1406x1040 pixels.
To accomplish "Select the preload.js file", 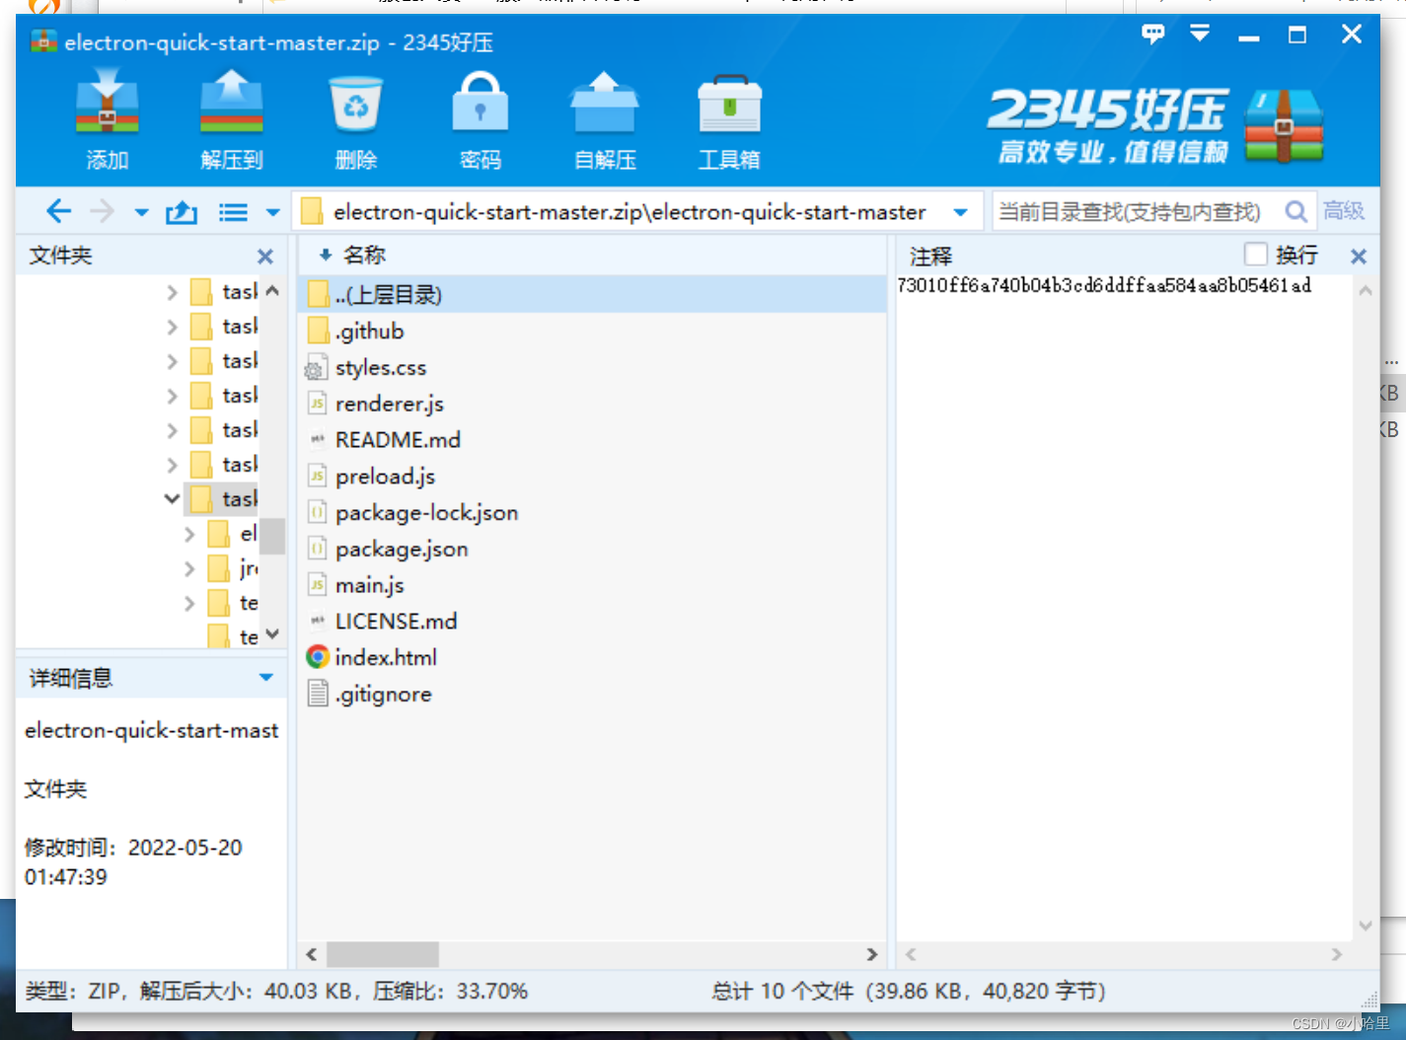I will coord(385,477).
